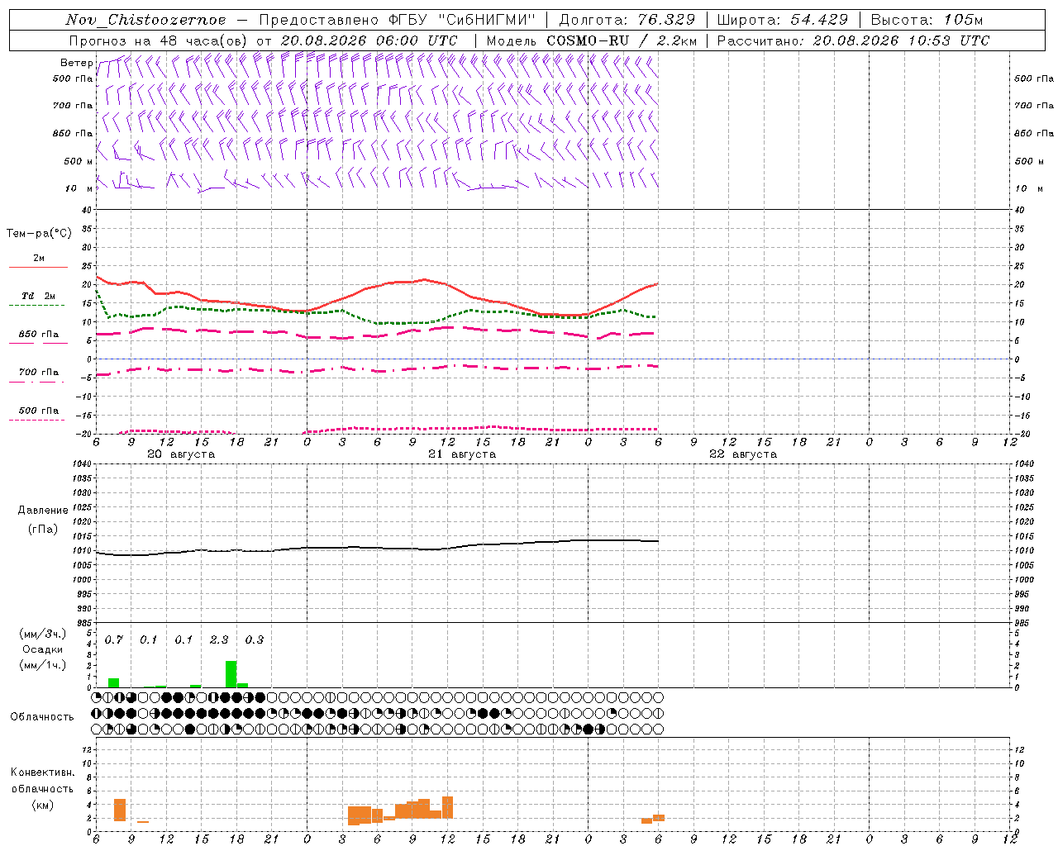1058x846 pixels.
Task: Click the Ветер wind panel label
Action: [x=76, y=63]
